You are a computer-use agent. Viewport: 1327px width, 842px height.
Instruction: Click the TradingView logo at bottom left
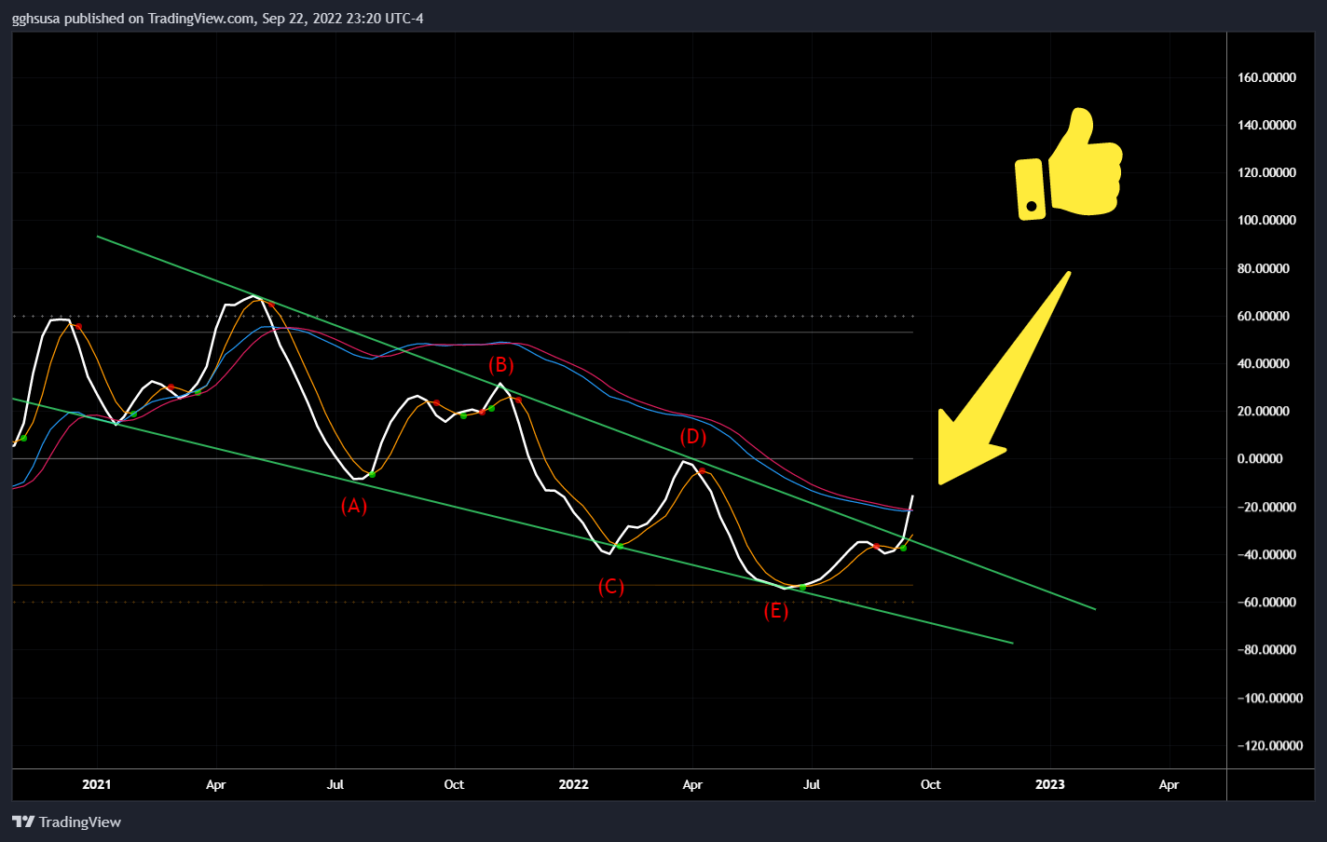coord(66,822)
